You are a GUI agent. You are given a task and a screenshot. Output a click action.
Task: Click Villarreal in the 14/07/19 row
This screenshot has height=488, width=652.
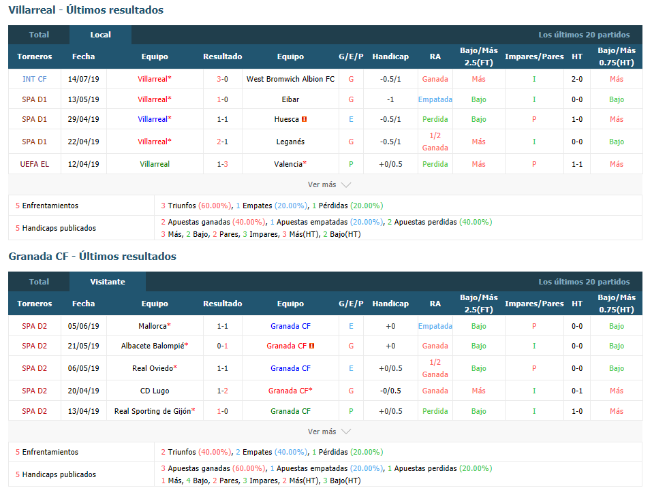point(155,79)
